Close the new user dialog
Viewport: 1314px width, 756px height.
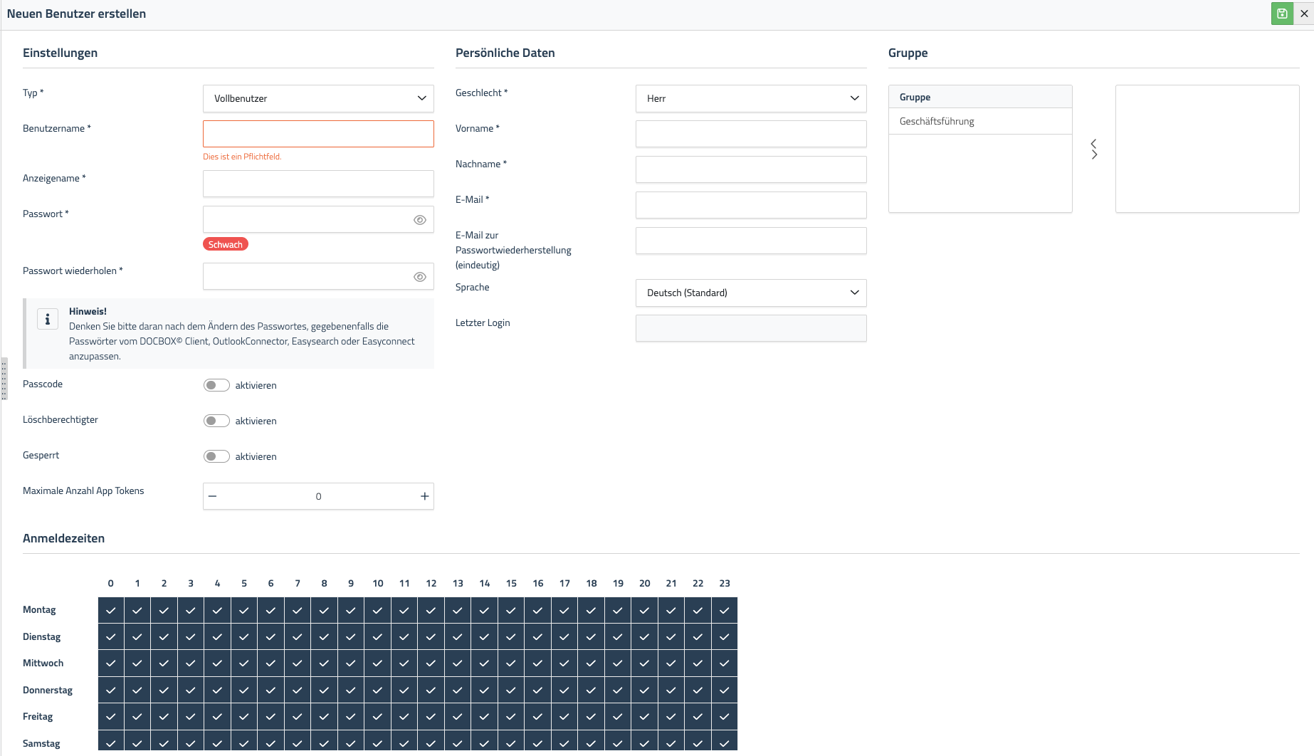(x=1304, y=14)
